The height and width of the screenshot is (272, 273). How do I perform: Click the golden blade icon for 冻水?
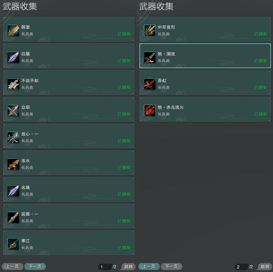(13, 164)
